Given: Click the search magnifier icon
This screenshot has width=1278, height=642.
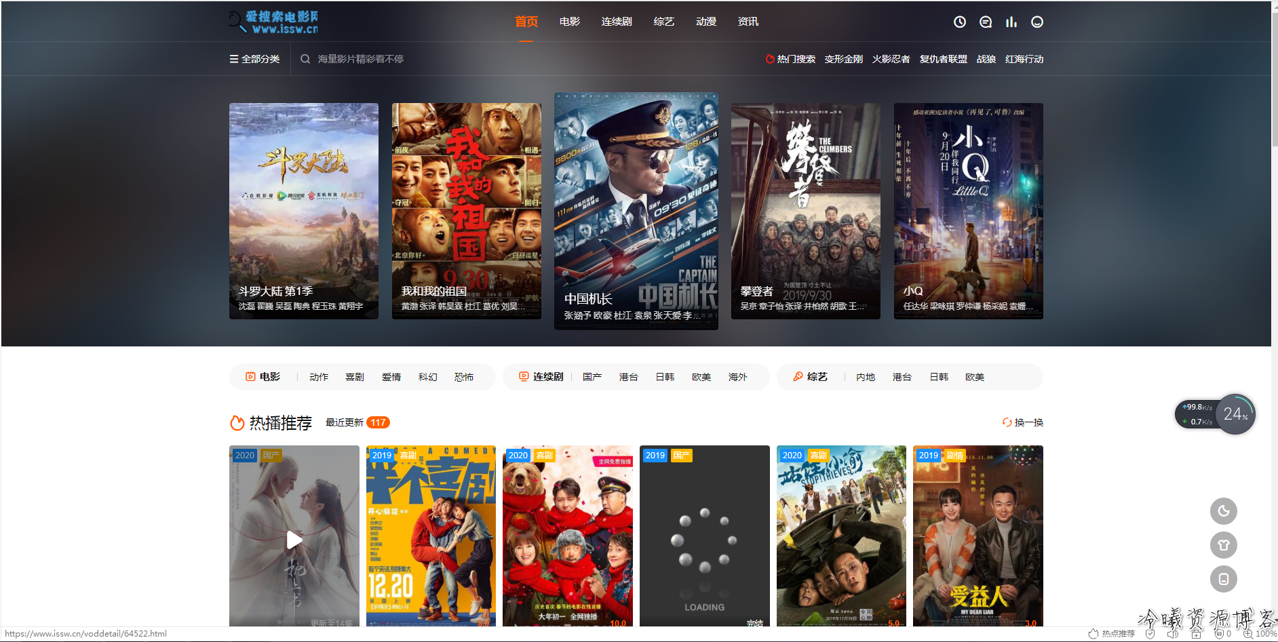Looking at the screenshot, I should [305, 59].
